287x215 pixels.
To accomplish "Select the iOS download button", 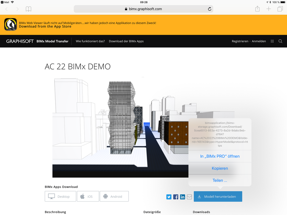I will click(88, 196).
